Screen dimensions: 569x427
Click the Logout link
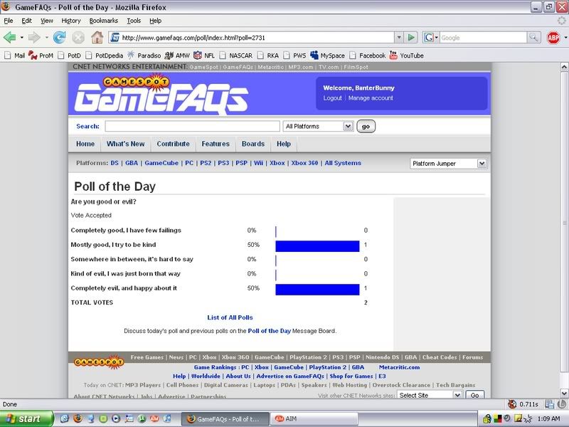click(332, 98)
